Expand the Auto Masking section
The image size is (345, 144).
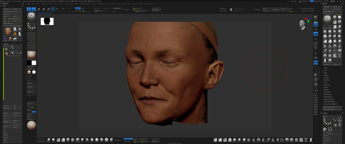(x=327, y=94)
